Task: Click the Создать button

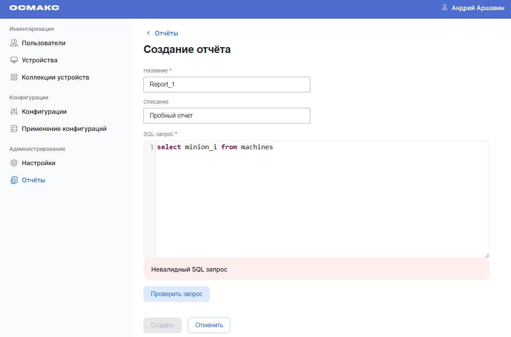Action: point(162,325)
